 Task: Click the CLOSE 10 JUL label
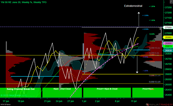(154, 48)
